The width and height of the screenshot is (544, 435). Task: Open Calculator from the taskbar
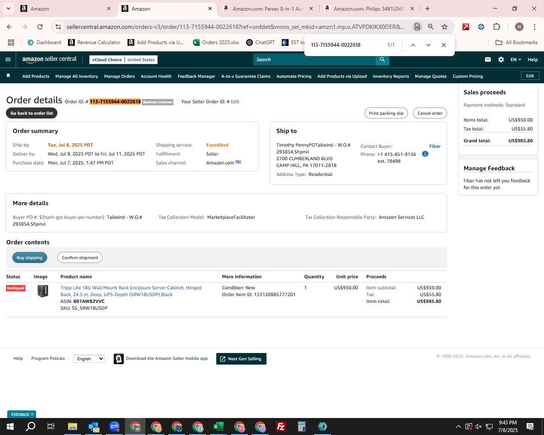[302, 427]
